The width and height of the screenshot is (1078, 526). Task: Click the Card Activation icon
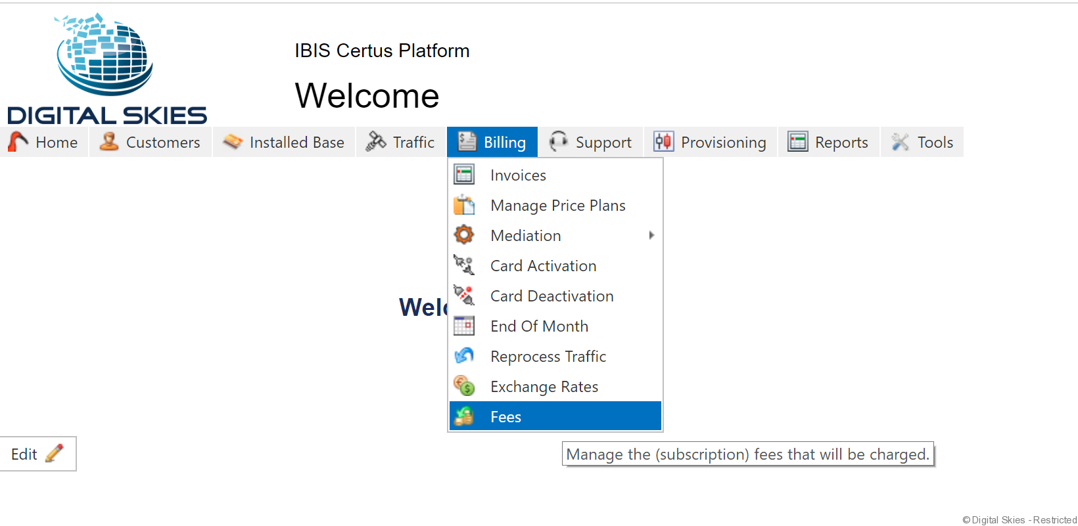click(x=464, y=265)
